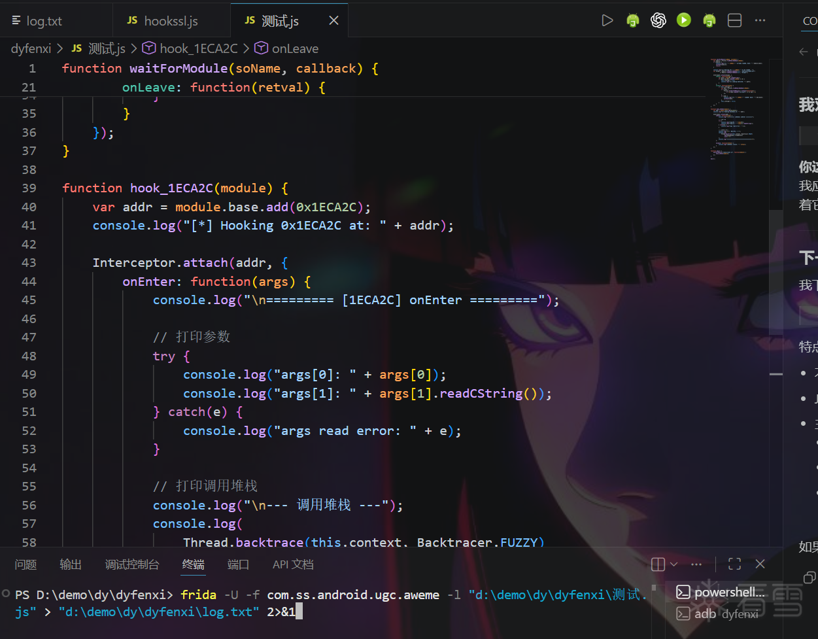Switch to the log.txt tab

point(56,21)
